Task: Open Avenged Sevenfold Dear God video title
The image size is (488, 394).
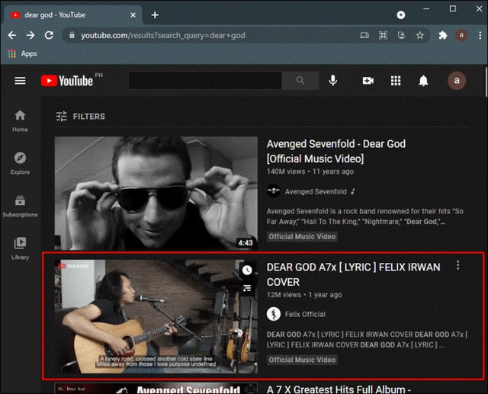Action: point(336,152)
